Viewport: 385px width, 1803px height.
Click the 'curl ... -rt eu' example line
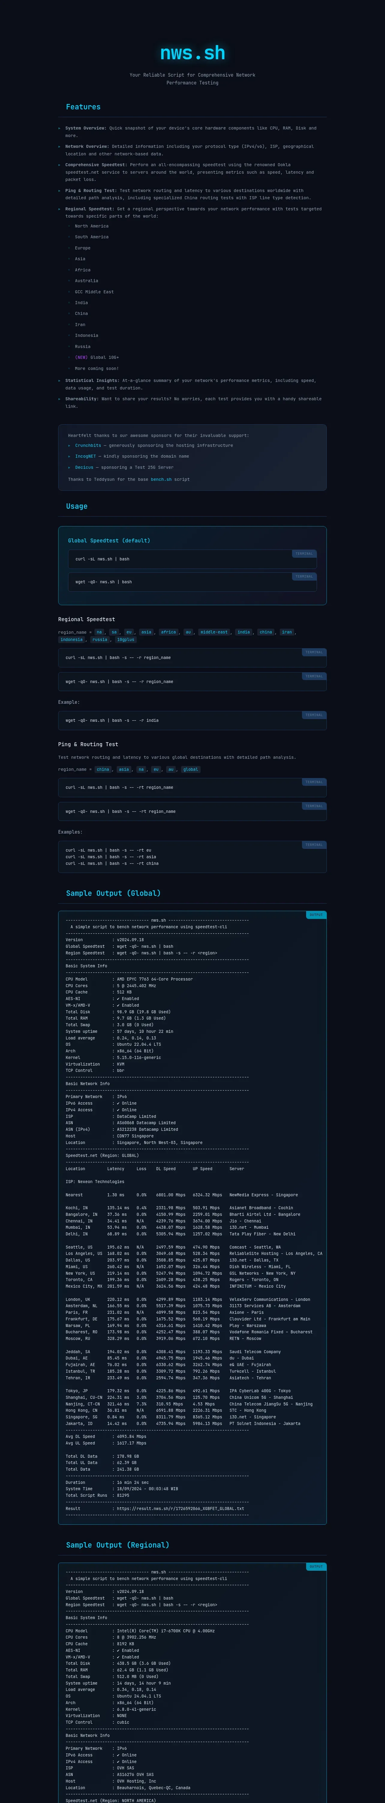point(108,850)
